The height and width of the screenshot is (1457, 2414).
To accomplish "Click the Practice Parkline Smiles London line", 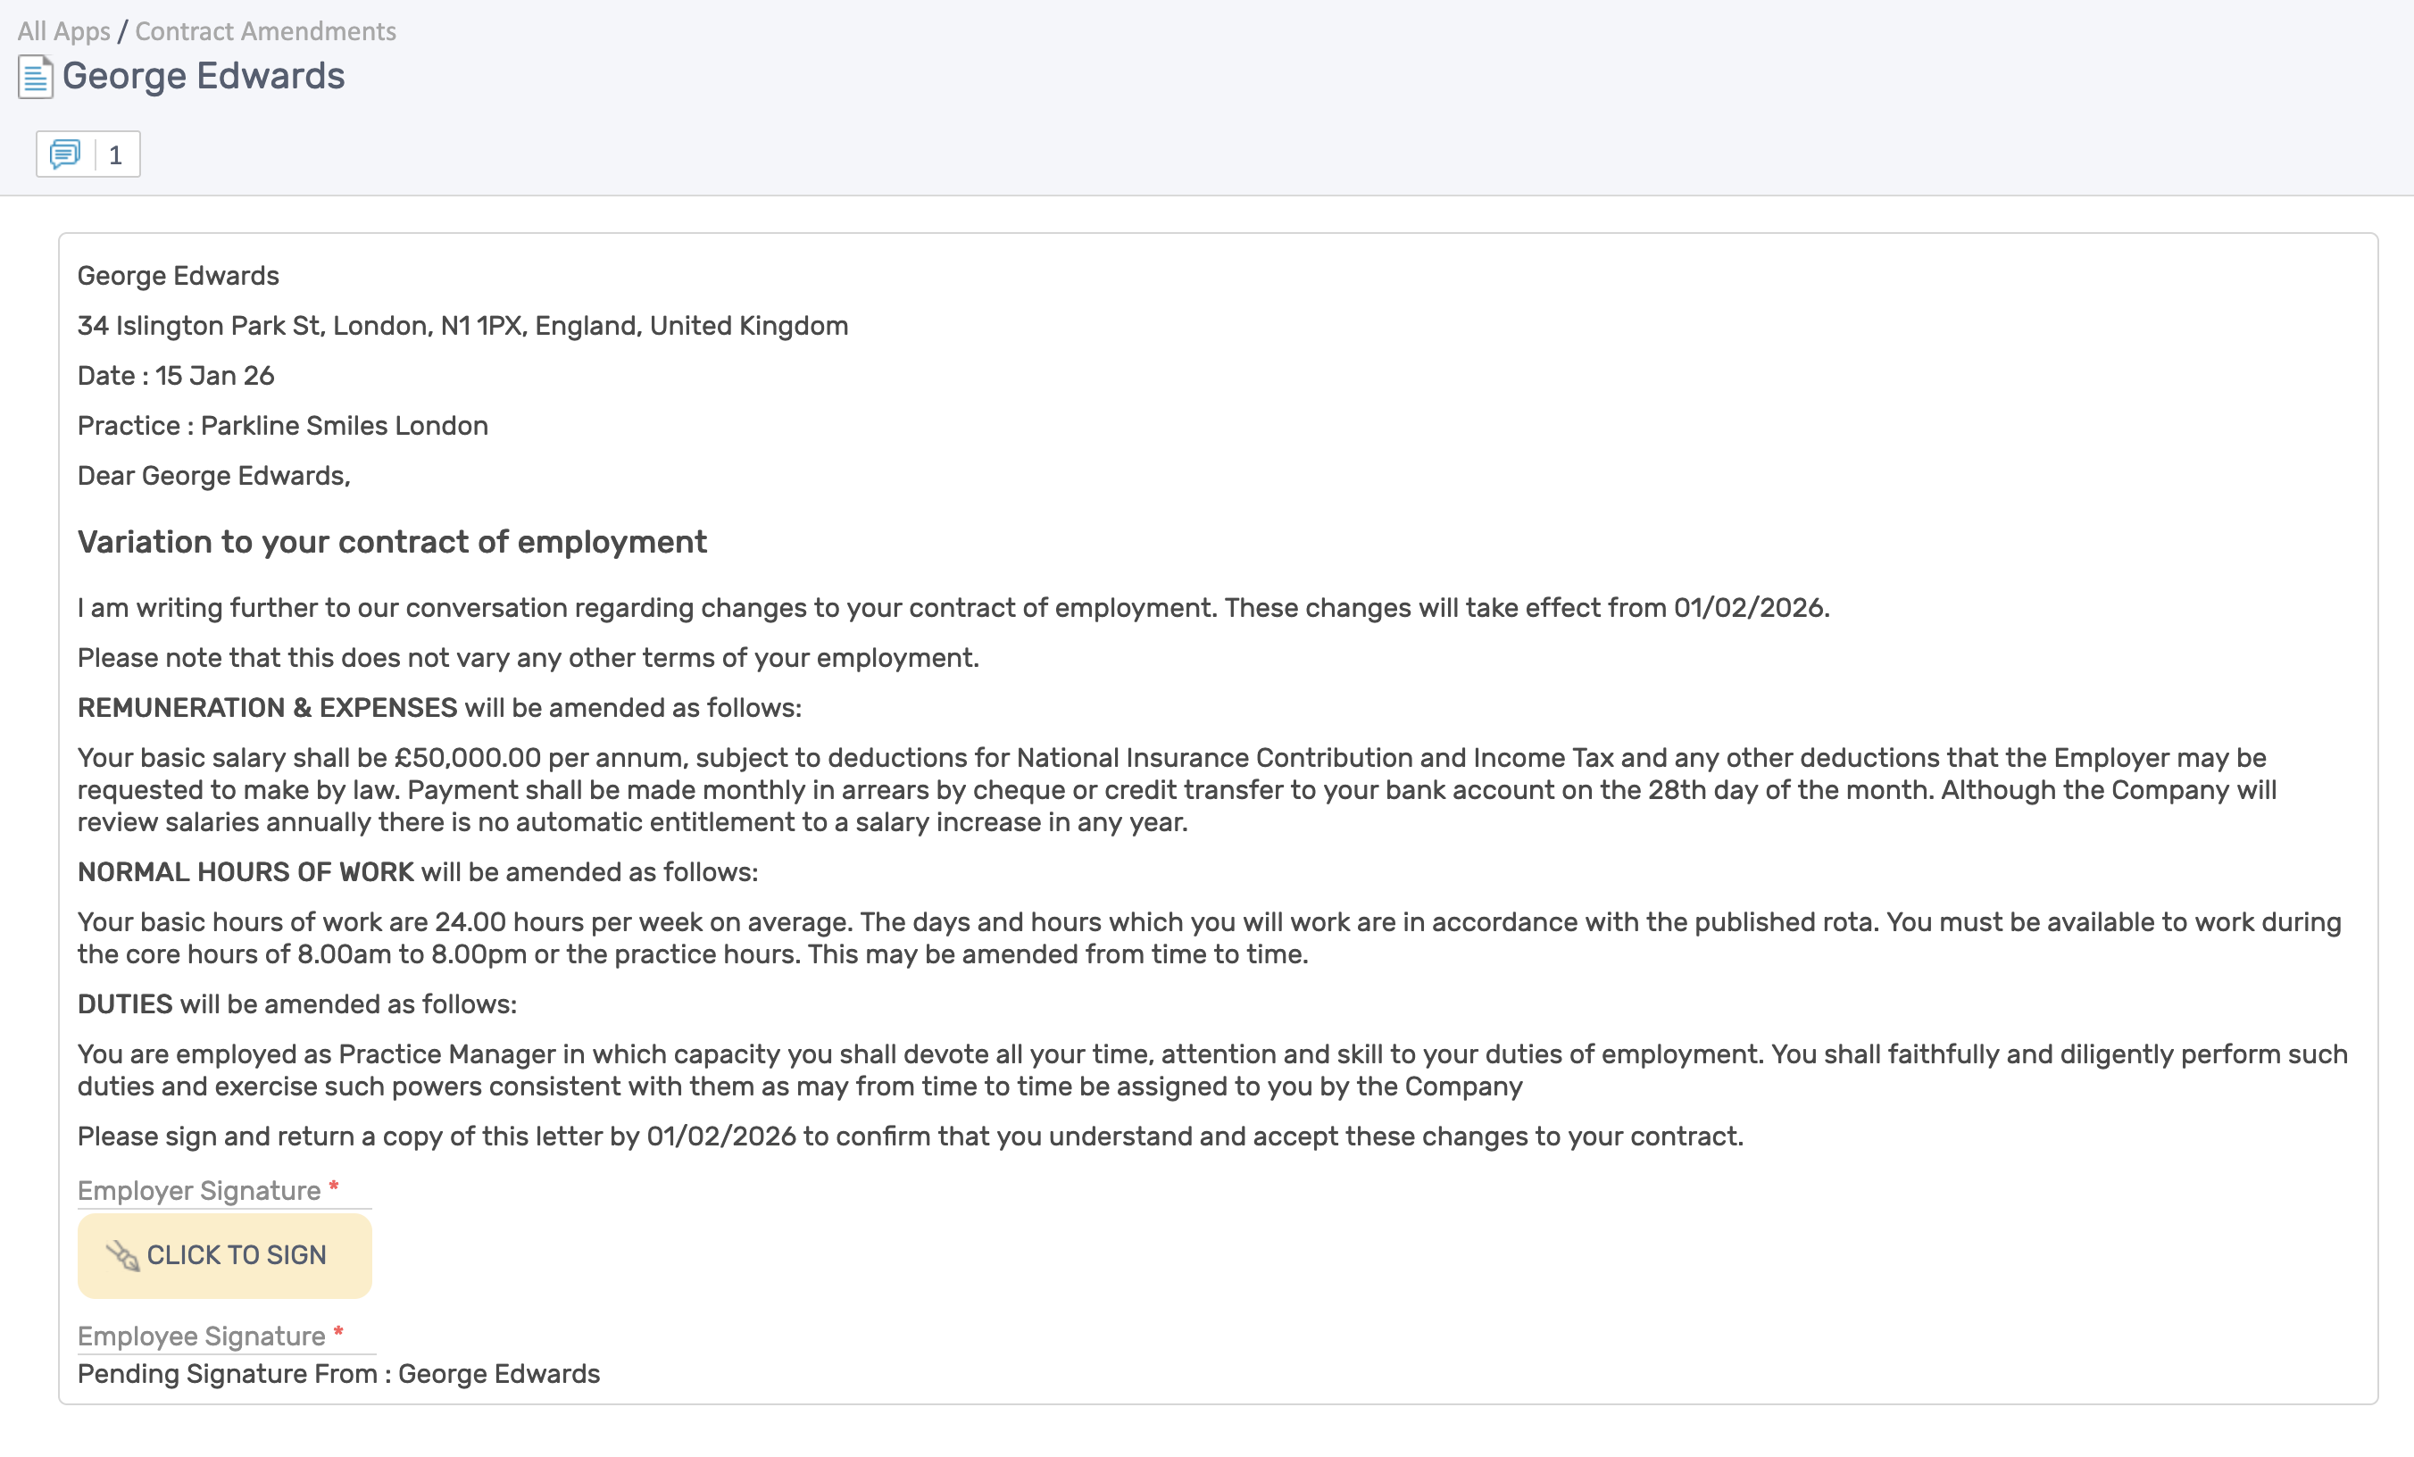I will (x=282, y=425).
